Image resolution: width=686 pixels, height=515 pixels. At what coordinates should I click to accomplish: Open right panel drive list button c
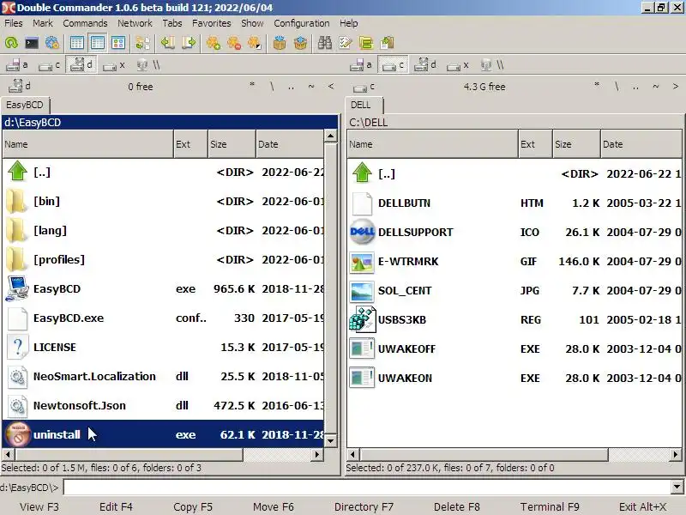coord(364,88)
